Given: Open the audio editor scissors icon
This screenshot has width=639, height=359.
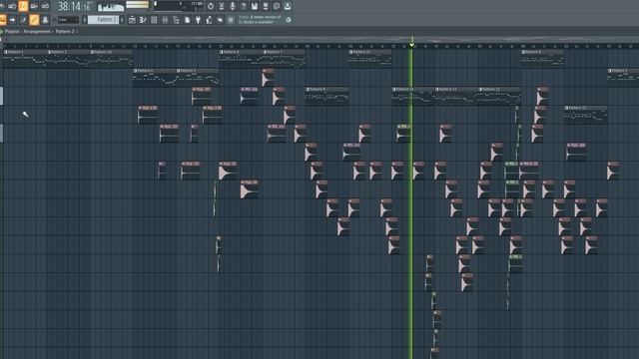Looking at the screenshot, I should (222, 6).
